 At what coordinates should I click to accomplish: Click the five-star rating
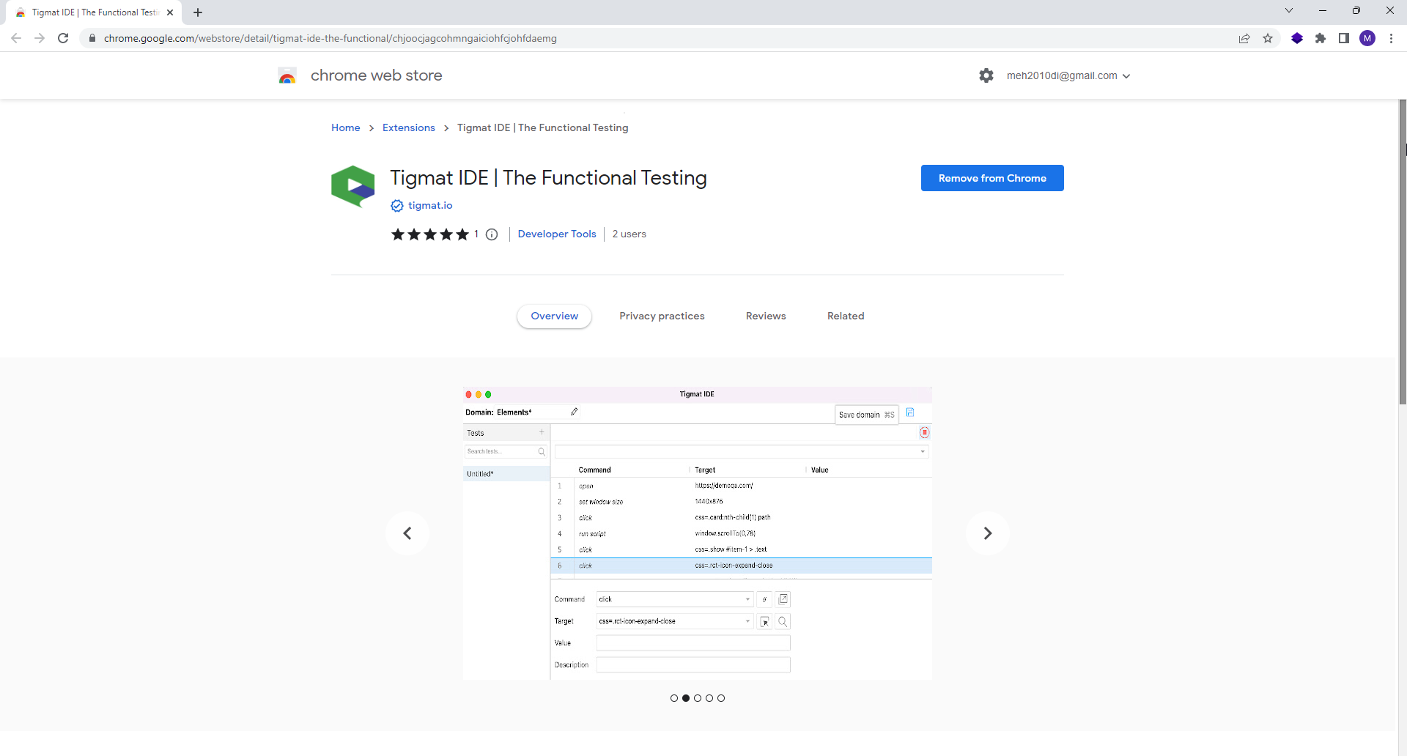pyautogui.click(x=430, y=234)
